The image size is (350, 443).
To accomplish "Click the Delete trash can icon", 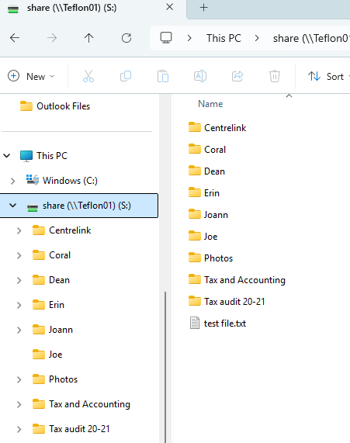I will pyautogui.click(x=275, y=76).
